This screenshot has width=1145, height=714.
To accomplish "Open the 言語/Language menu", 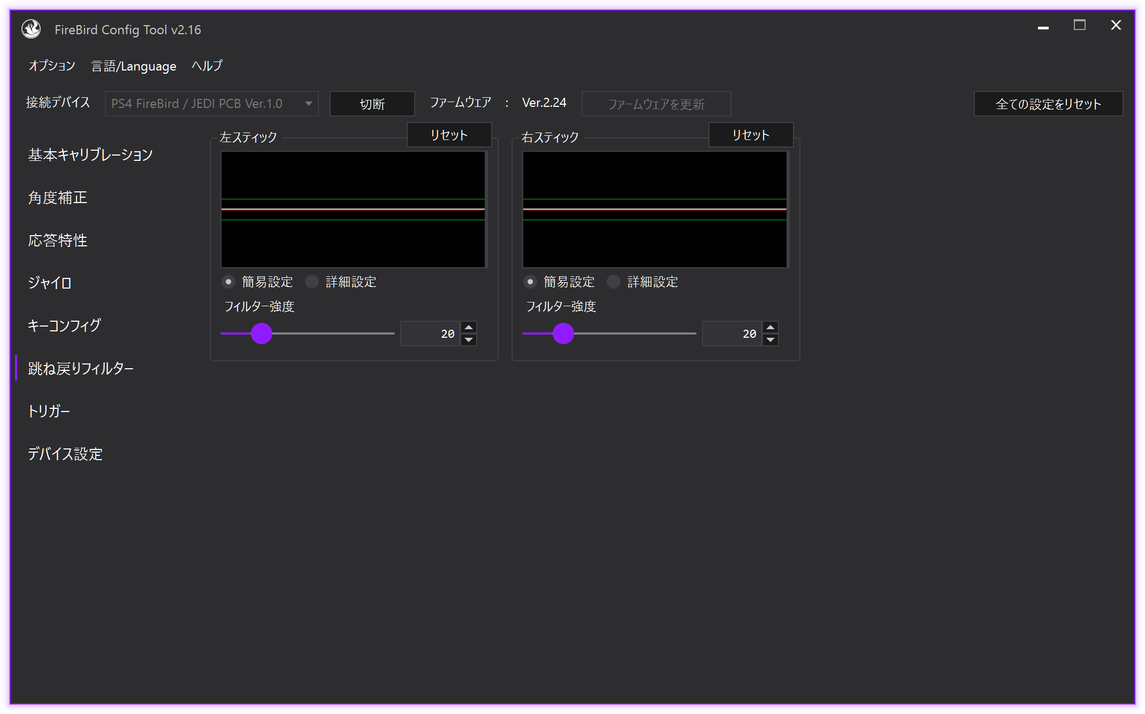I will coord(134,66).
